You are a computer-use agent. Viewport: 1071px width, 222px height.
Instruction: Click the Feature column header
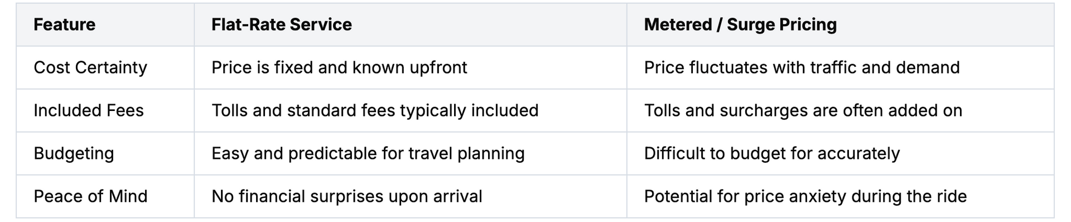coord(64,25)
